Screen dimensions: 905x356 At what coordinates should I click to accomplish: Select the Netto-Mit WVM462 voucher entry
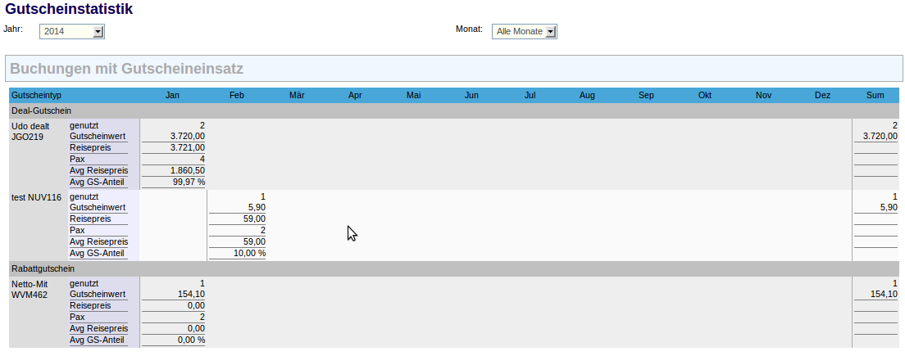click(x=30, y=289)
